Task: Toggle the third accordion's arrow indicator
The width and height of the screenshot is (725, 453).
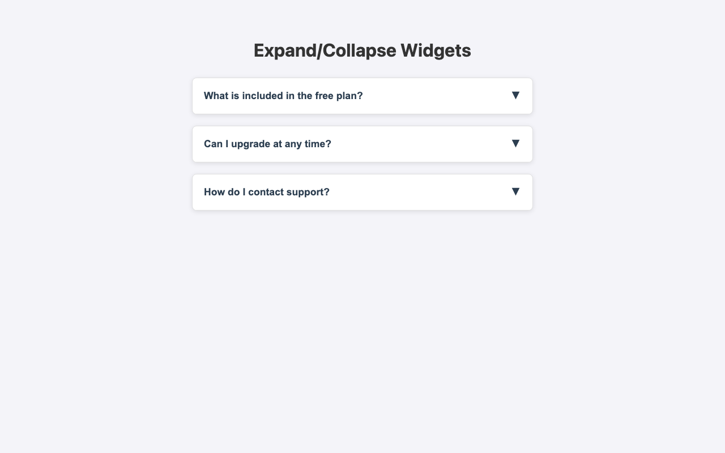Action: [515, 191]
